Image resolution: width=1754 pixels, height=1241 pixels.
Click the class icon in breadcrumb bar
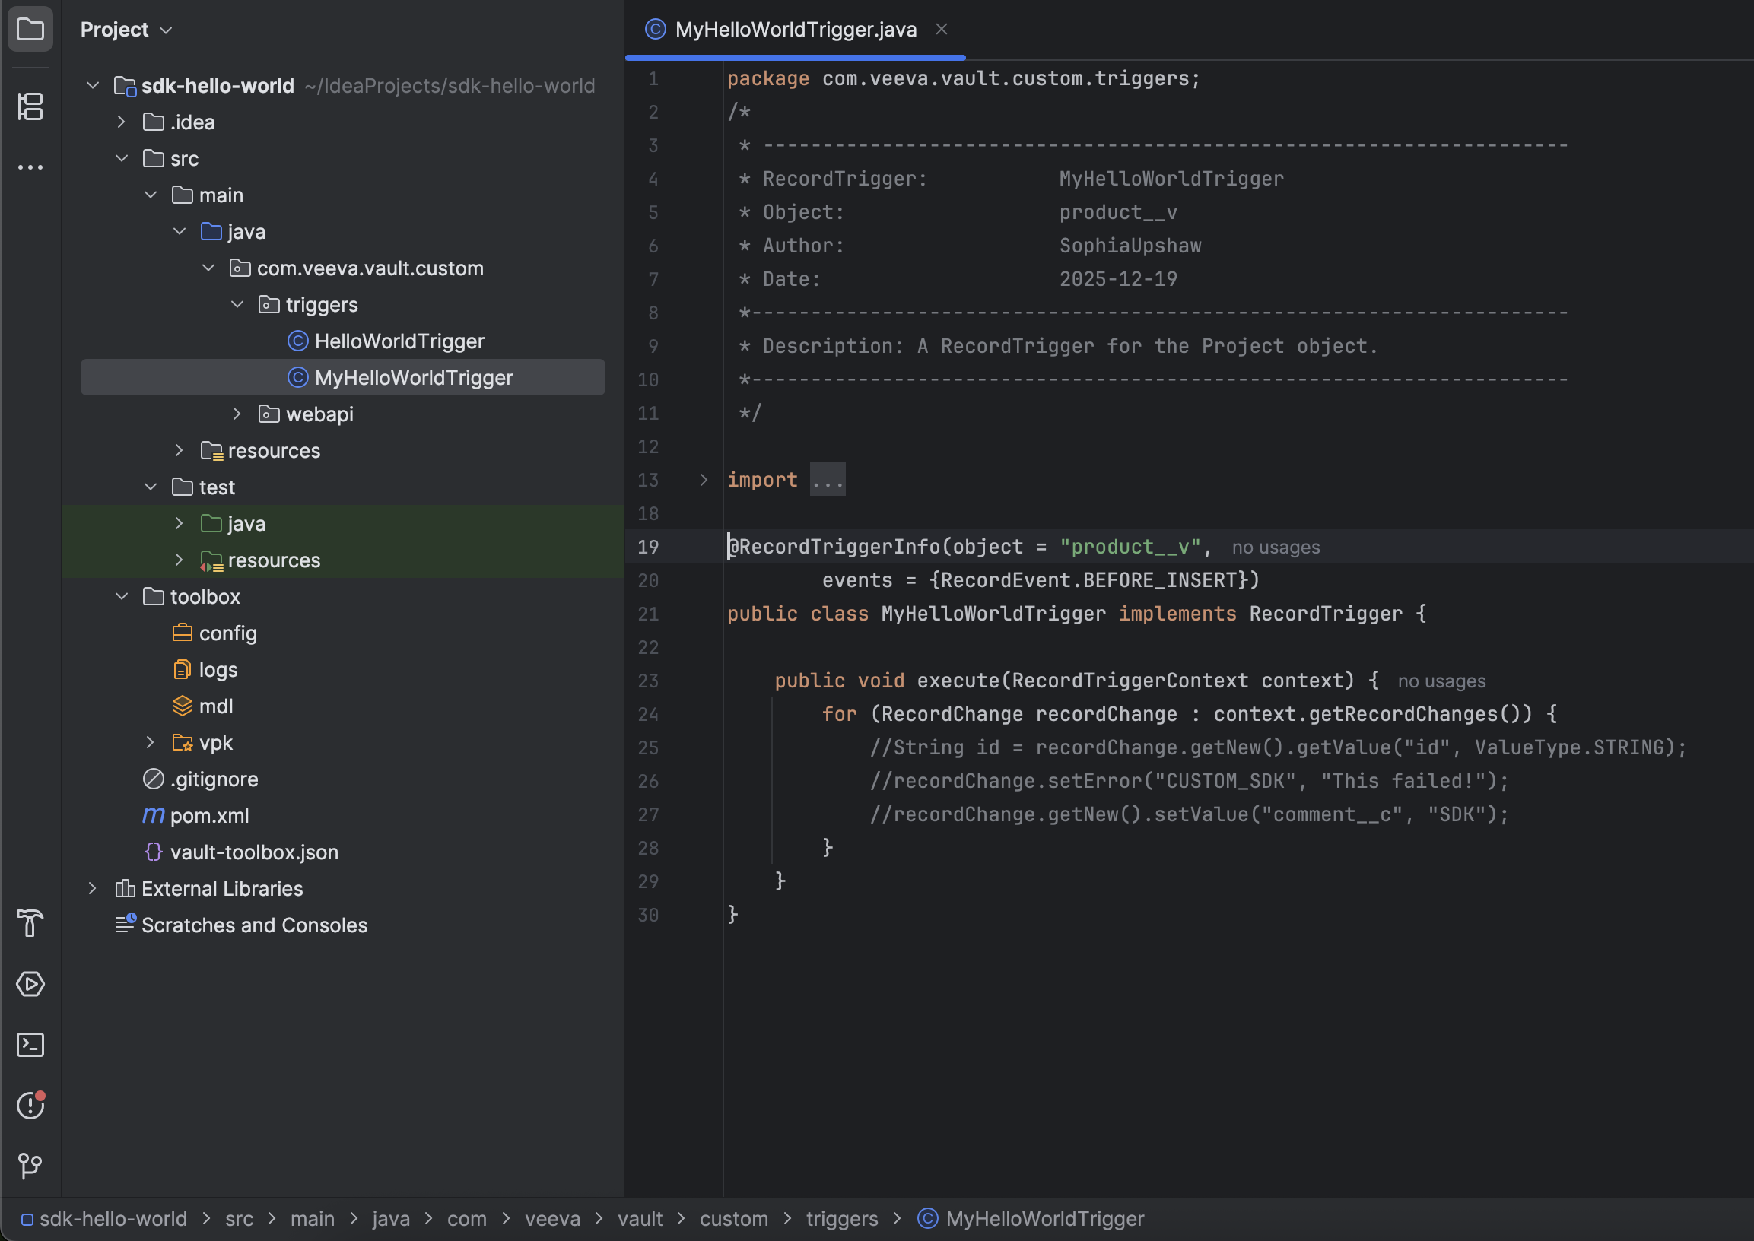[x=927, y=1218]
